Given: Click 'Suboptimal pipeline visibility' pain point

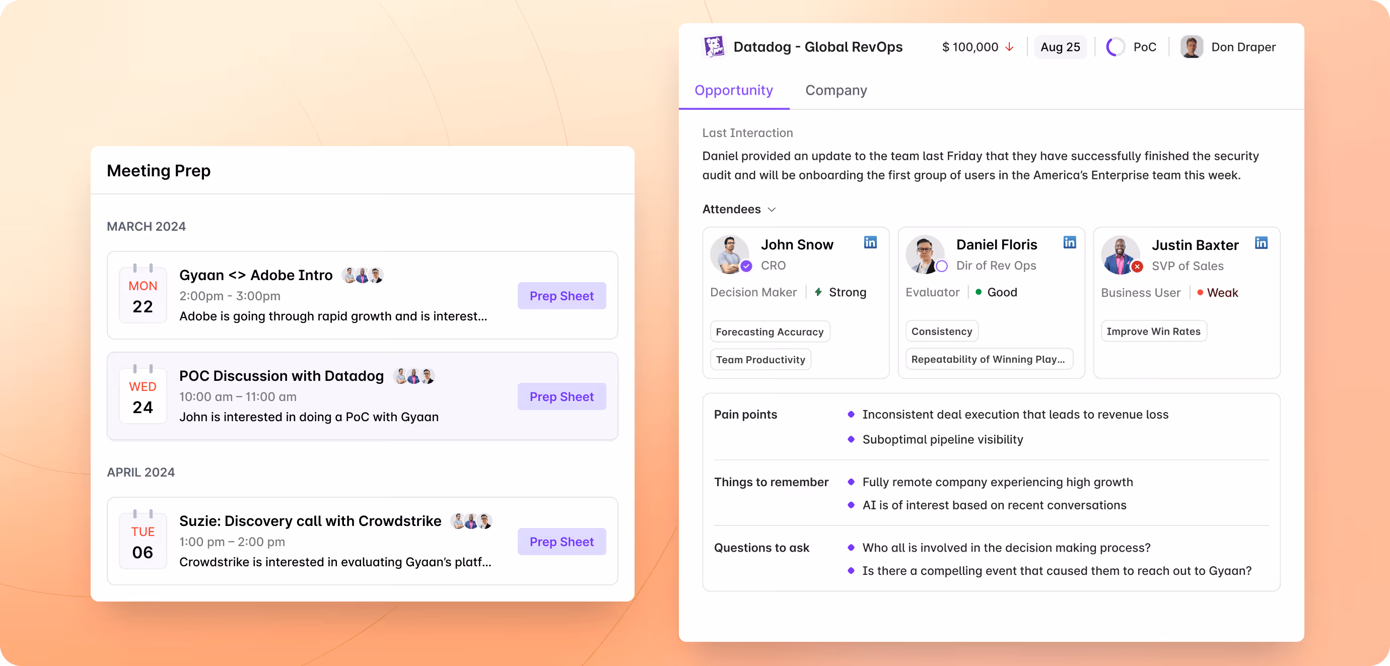Looking at the screenshot, I should point(942,439).
